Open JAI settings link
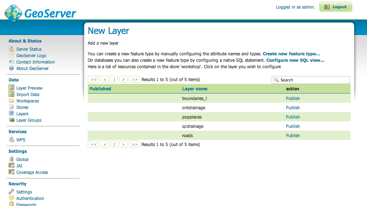This screenshot has width=367, height=206. [19, 166]
